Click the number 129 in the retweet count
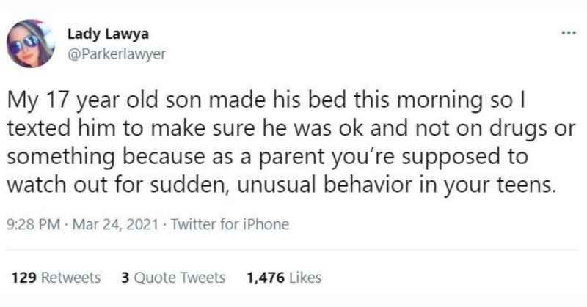 click(x=24, y=278)
